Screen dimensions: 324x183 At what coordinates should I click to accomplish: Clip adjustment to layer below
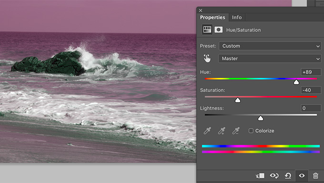tap(260, 175)
